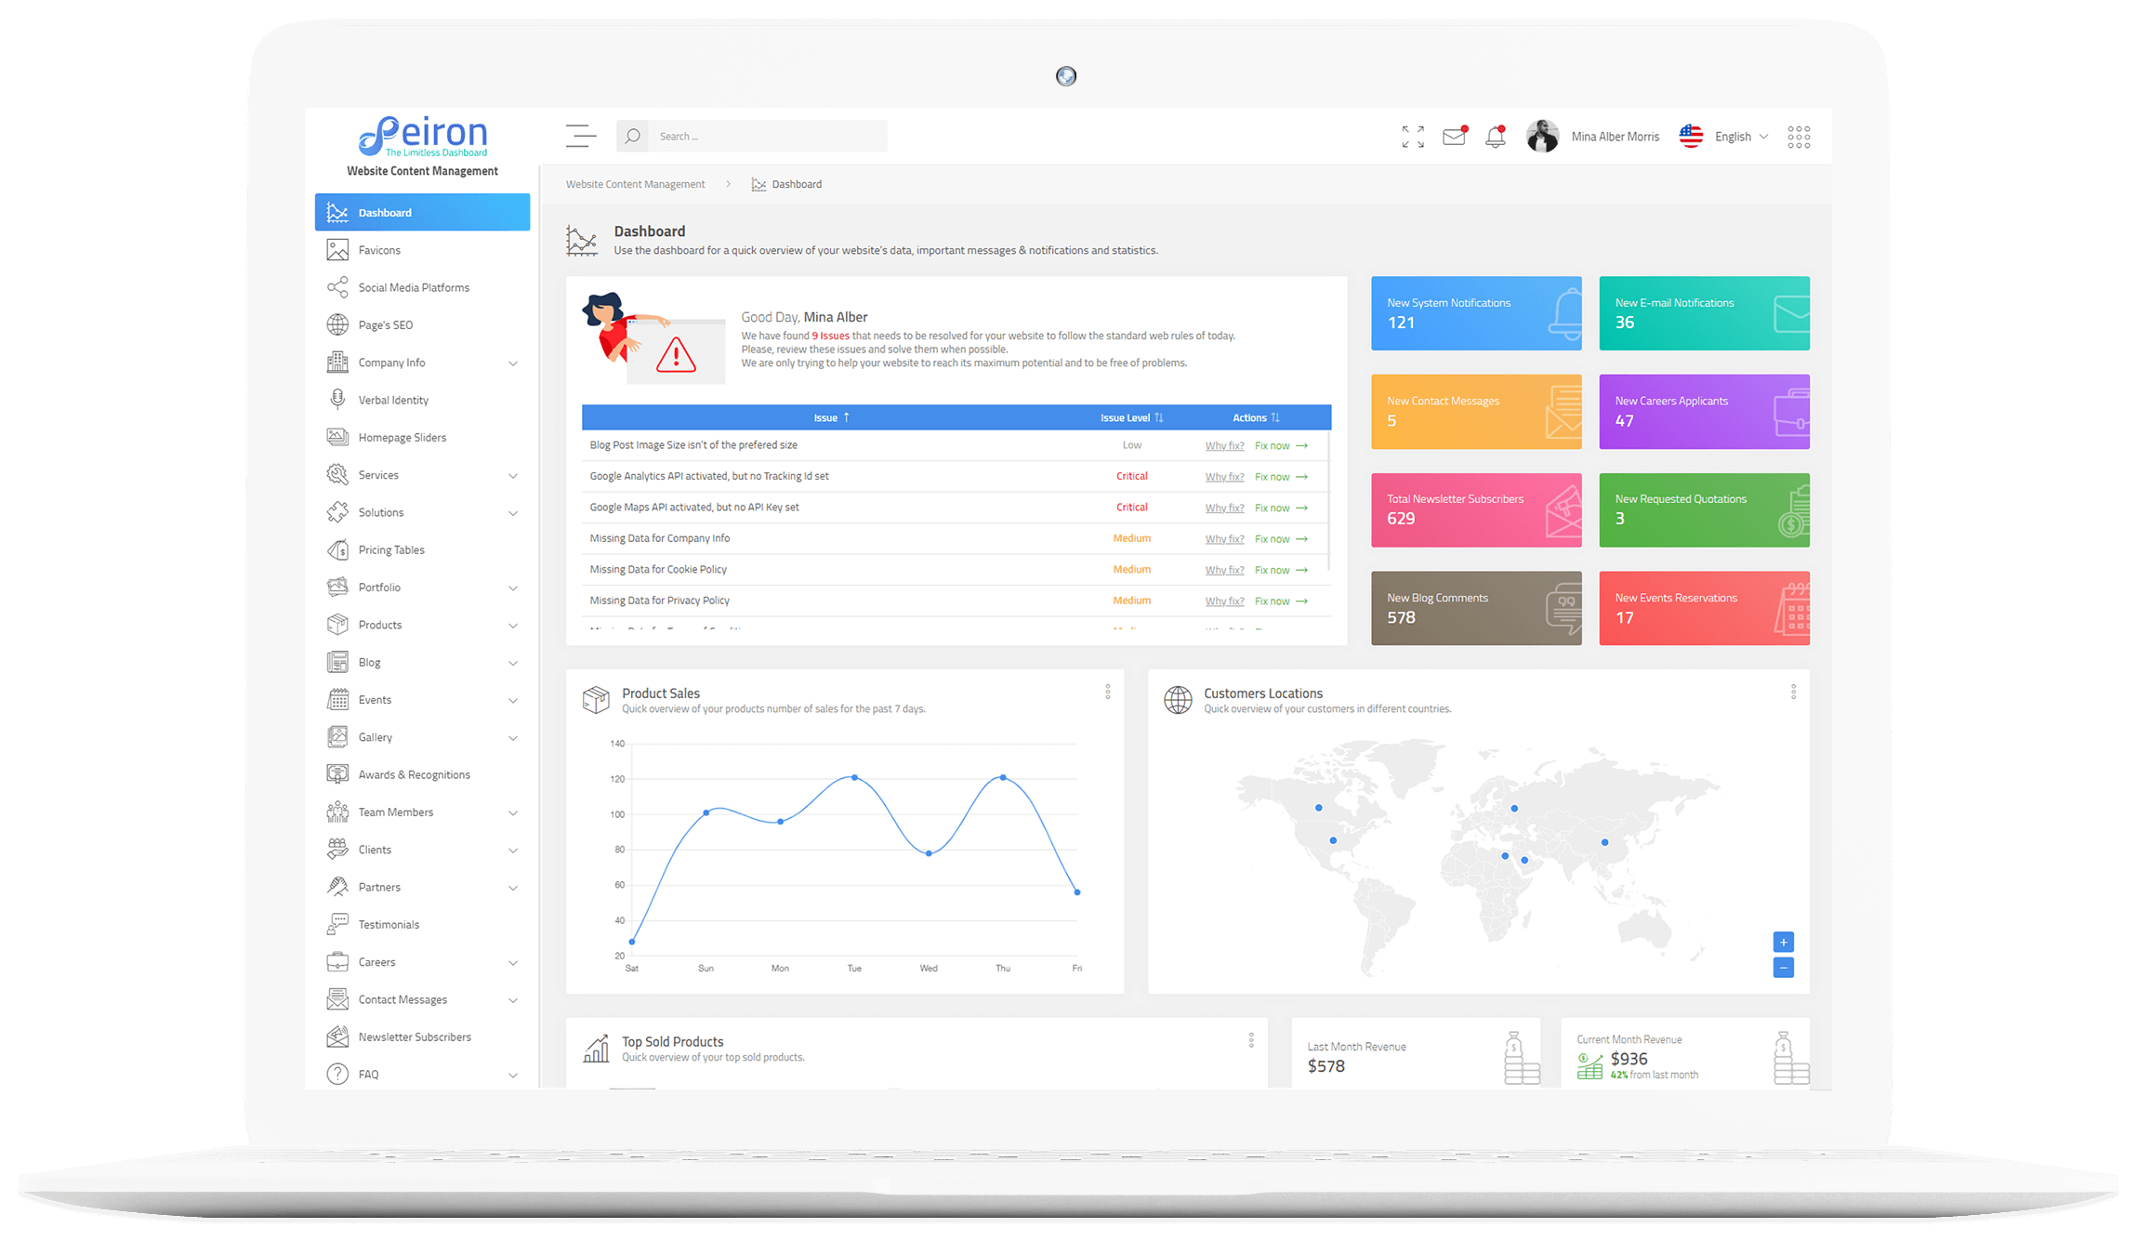2137x1241 pixels.
Task: Open the Favicons section
Action: [x=381, y=250]
